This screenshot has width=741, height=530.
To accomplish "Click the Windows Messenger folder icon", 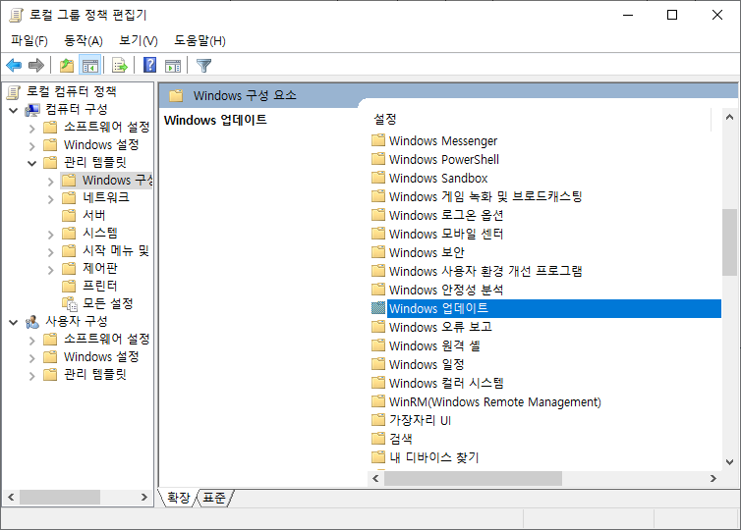I will 378,140.
